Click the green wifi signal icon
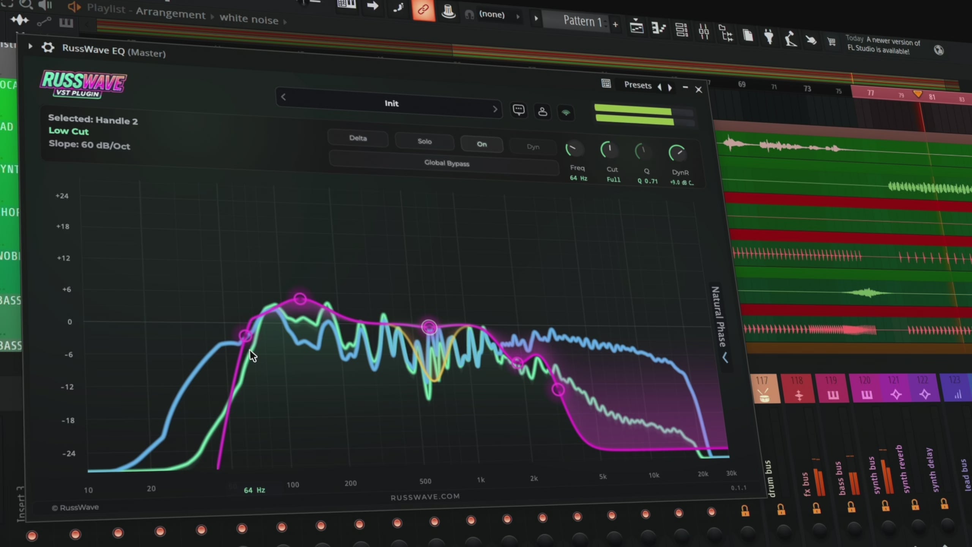This screenshot has width=972, height=547. click(x=566, y=113)
